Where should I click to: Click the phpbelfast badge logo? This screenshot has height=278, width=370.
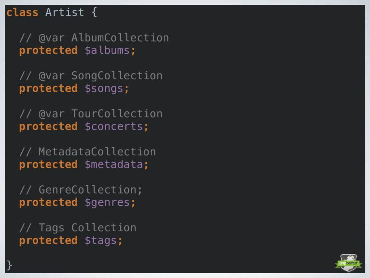point(348,263)
